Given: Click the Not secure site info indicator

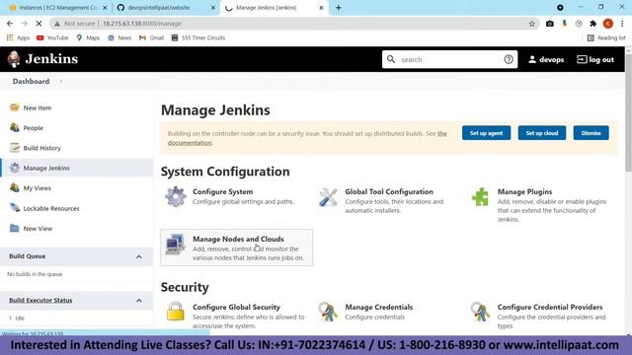Looking at the screenshot, I should coord(75,24).
